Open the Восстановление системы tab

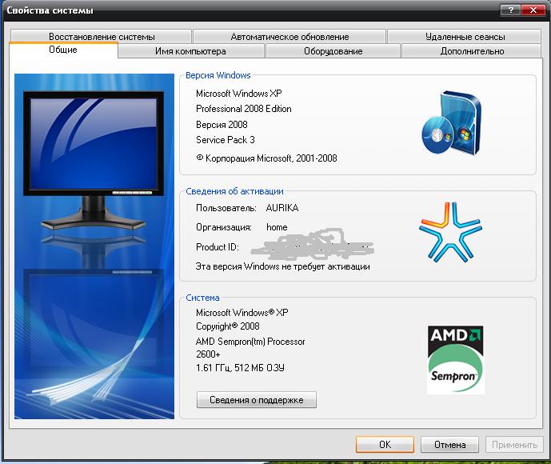[x=102, y=37]
